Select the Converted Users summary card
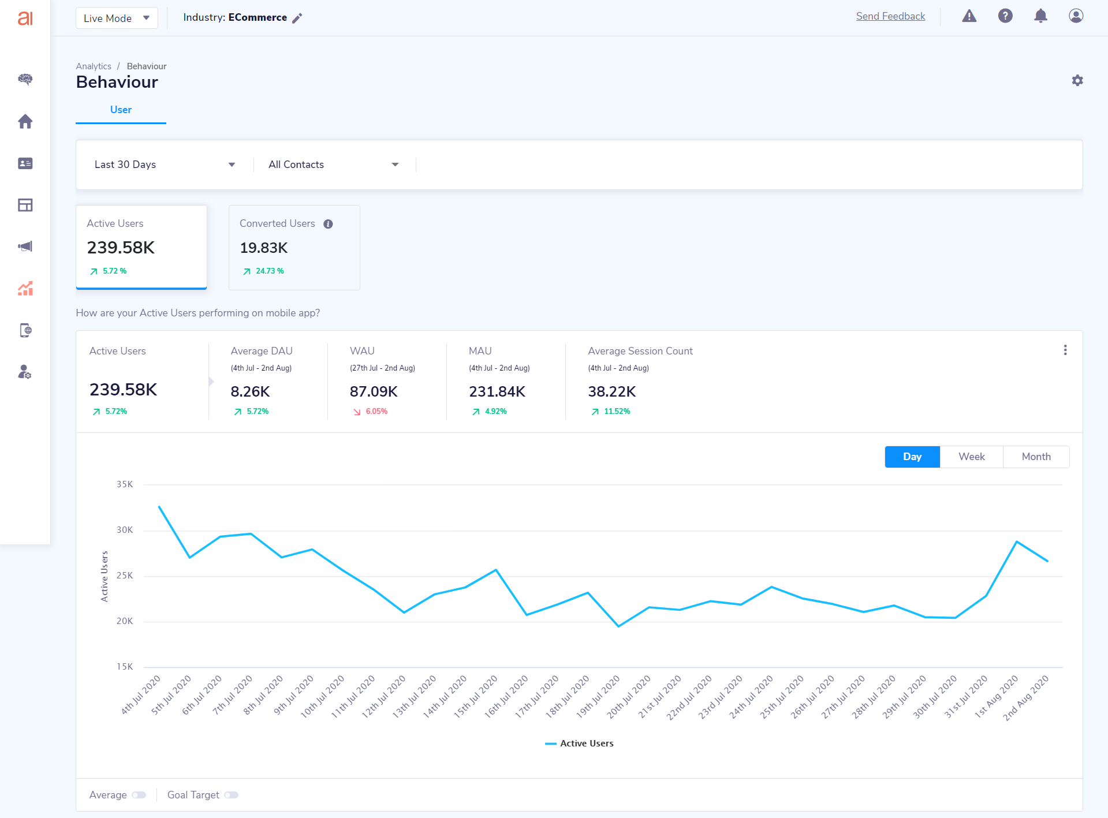Viewport: 1108px width, 818px height. coord(294,247)
